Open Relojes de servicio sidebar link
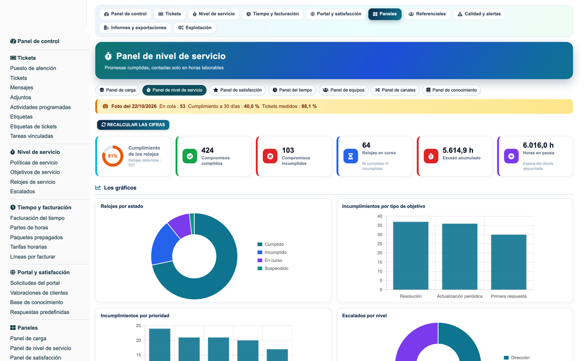Image resolution: width=584 pixels, height=361 pixels. (x=33, y=182)
